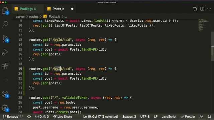Select 'server' in the breadcrumb path
The height and width of the screenshot is (120, 214).
pos(20,17)
